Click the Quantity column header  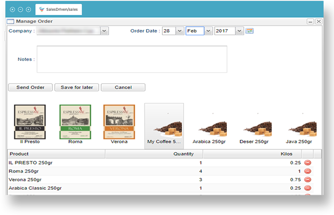154,154
